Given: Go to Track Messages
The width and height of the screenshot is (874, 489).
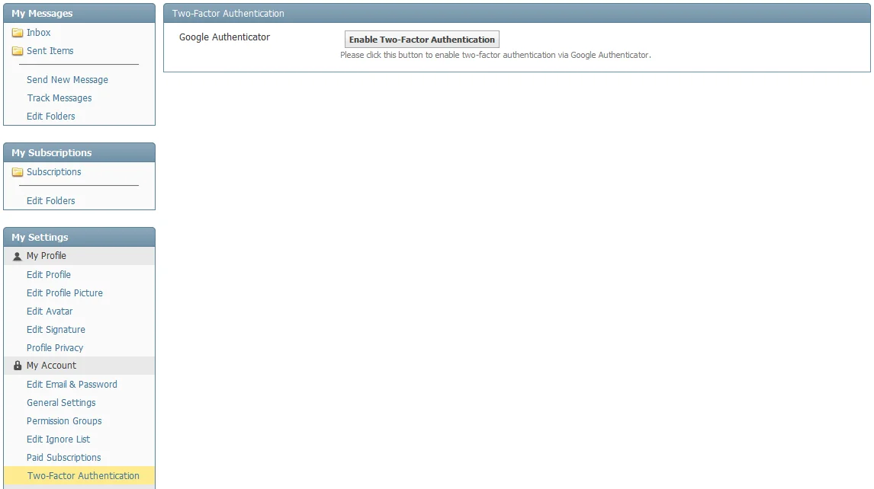Looking at the screenshot, I should [59, 98].
